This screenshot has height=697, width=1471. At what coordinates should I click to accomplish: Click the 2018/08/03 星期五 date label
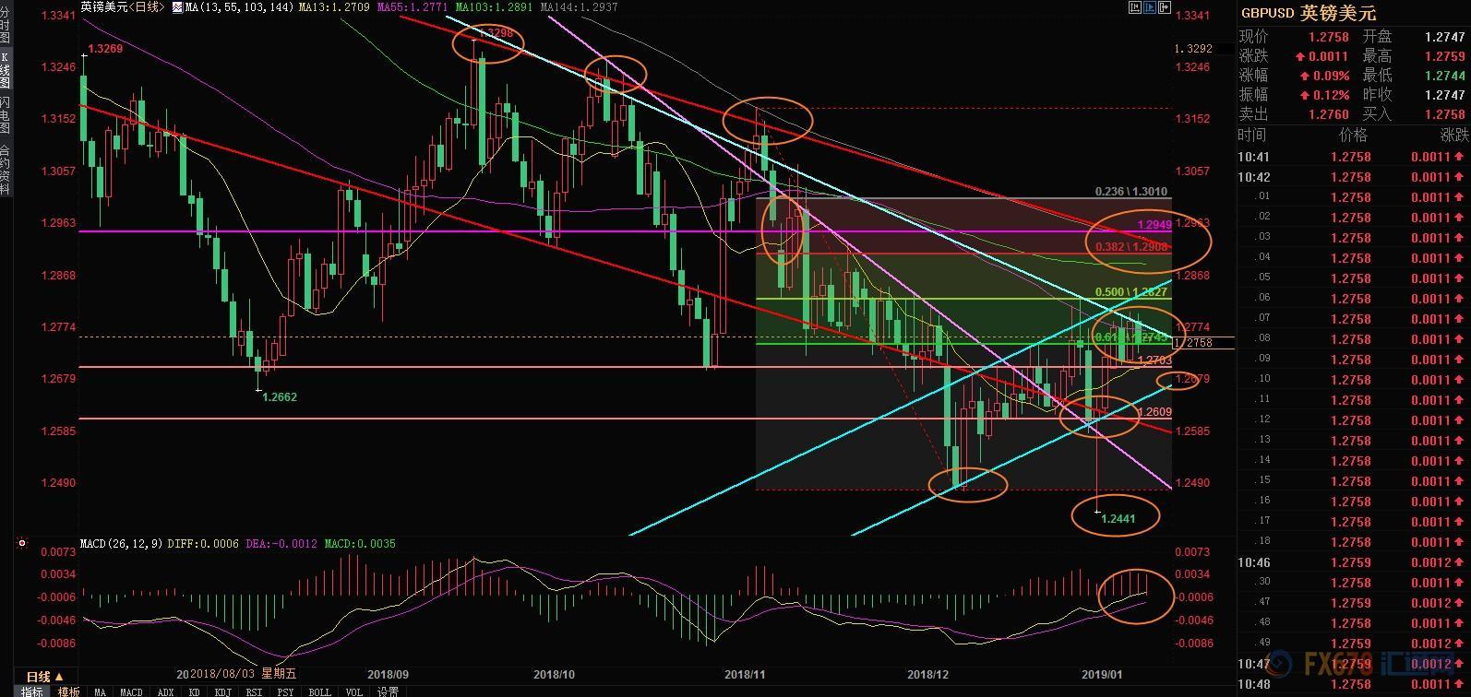coord(244,675)
